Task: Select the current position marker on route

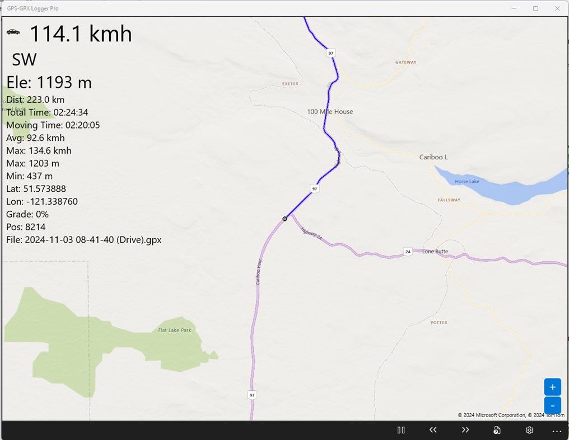Action: [x=285, y=219]
